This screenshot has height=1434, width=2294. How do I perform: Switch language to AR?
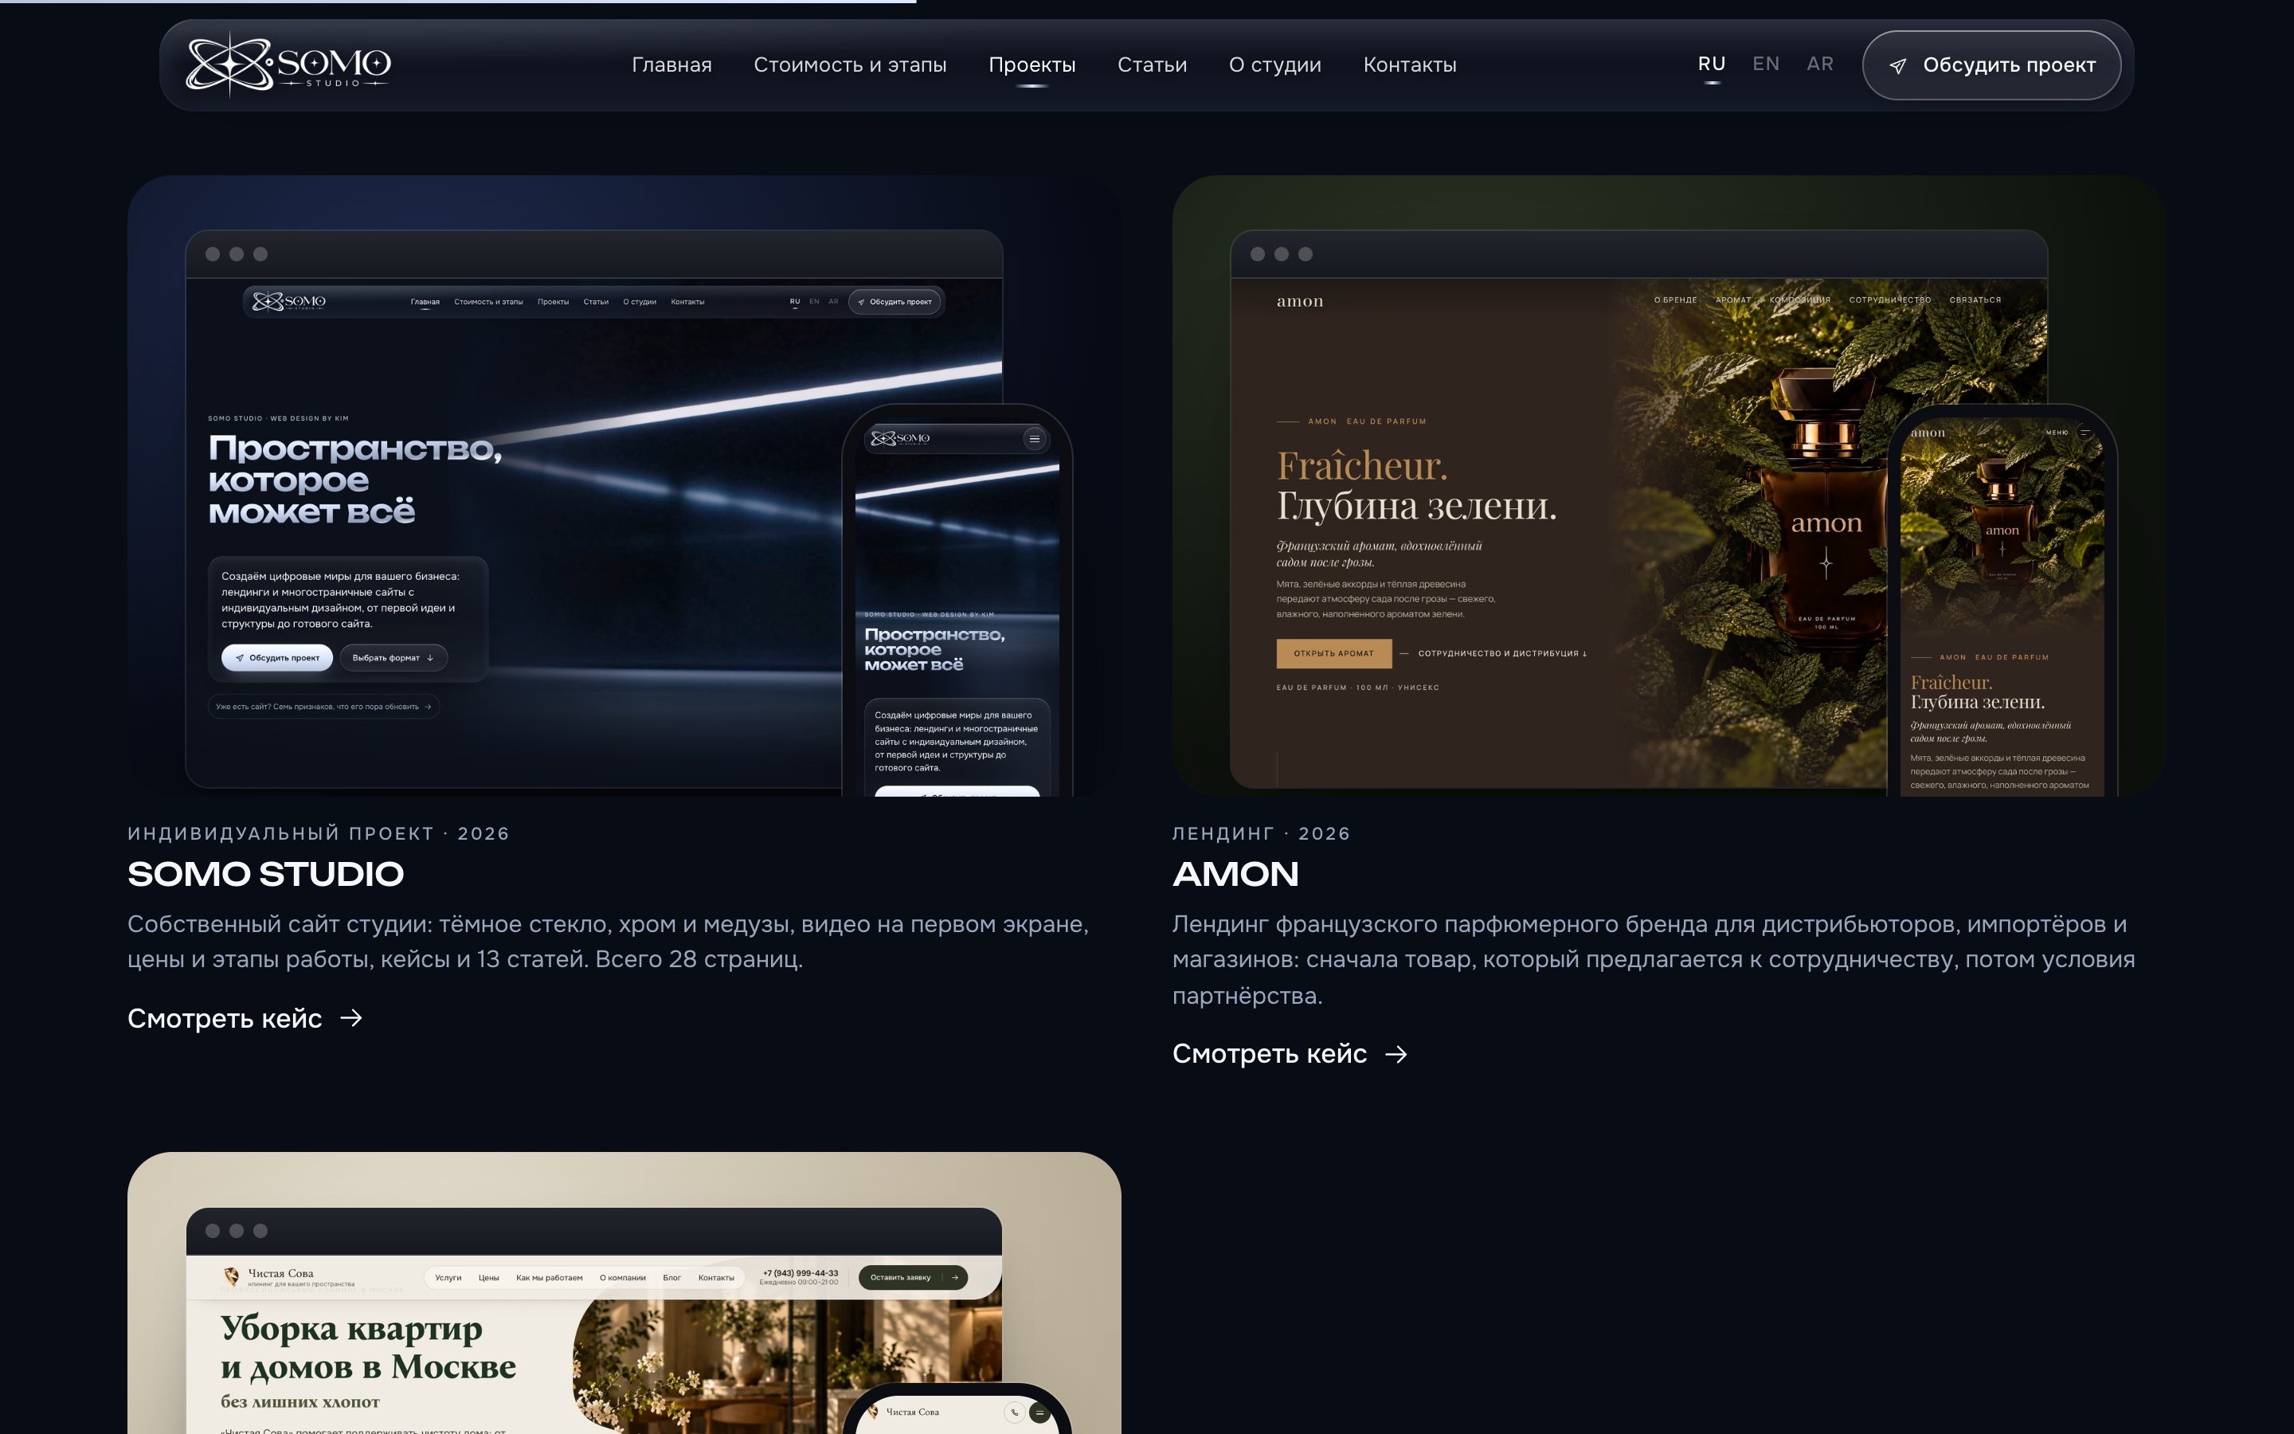[x=1820, y=64]
